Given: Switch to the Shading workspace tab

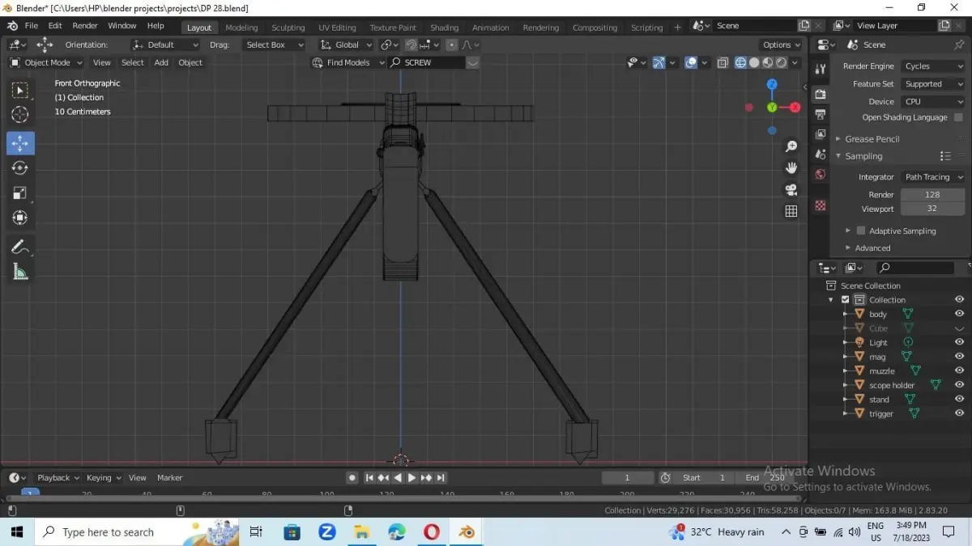Looking at the screenshot, I should click(444, 28).
